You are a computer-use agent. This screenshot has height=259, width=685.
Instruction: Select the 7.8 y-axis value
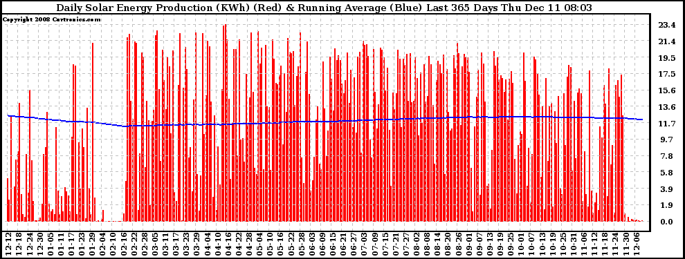point(667,156)
